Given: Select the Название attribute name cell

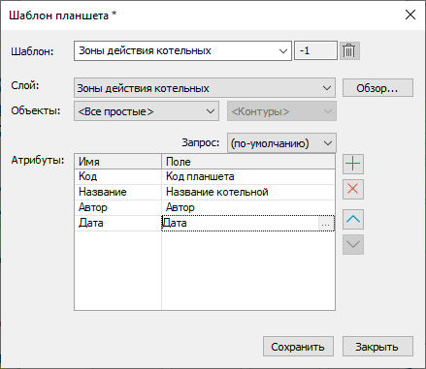Looking at the screenshot, I should pyautogui.click(x=118, y=192).
